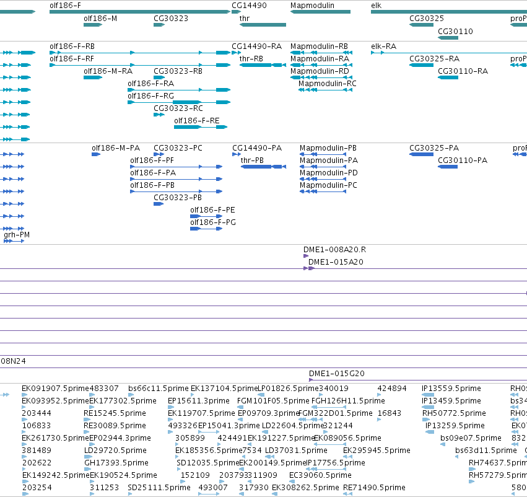Select protein label CG14490-PA
This screenshot has height=497, width=527.
pyautogui.click(x=257, y=148)
